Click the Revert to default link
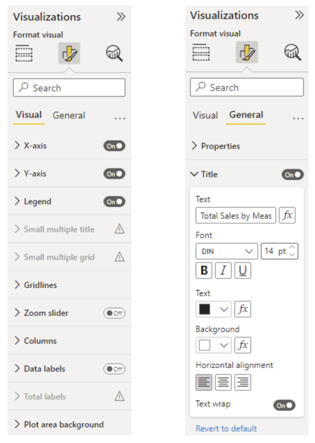 pyautogui.click(x=226, y=429)
